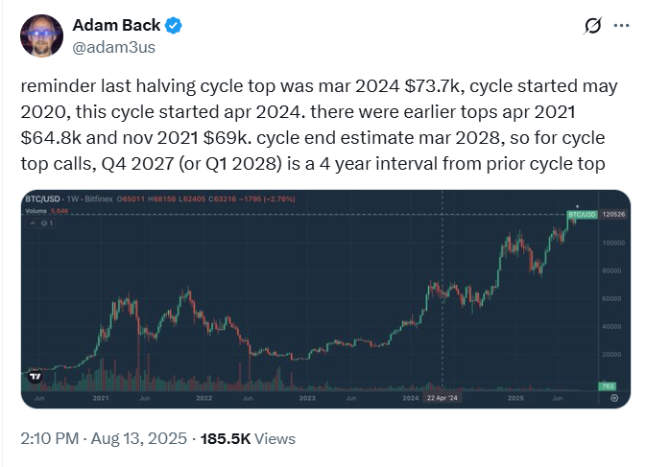Screen dimensions: 646x467
Task: Click the BTC/USD green price tag
Action: 582,215
